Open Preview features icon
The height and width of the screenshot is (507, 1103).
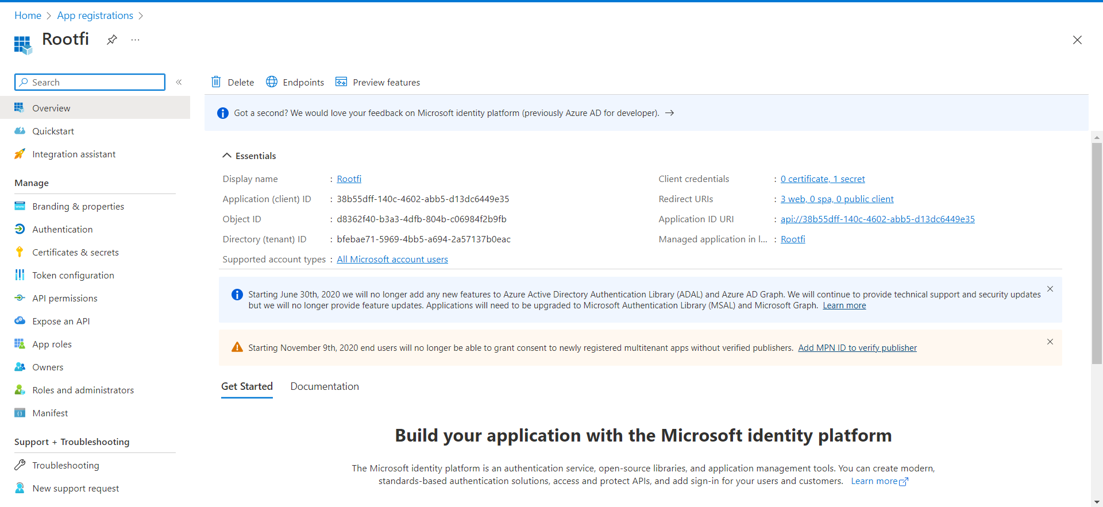point(341,82)
